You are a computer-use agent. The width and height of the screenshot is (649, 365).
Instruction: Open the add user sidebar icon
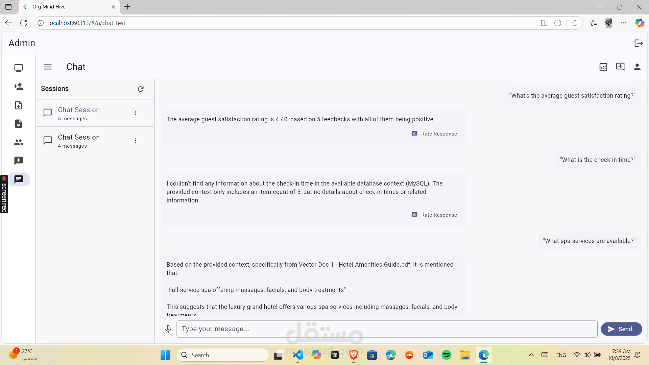click(x=19, y=87)
